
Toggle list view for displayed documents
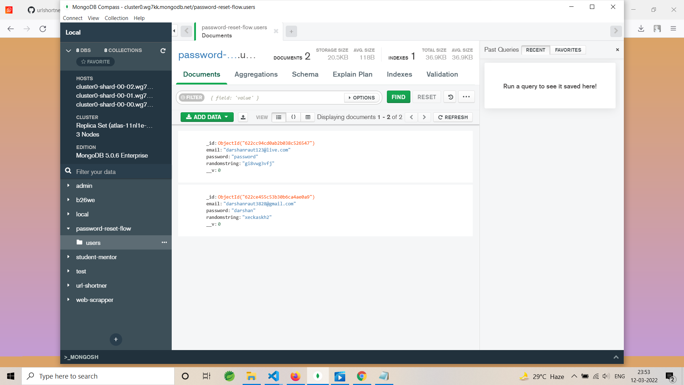coord(279,117)
